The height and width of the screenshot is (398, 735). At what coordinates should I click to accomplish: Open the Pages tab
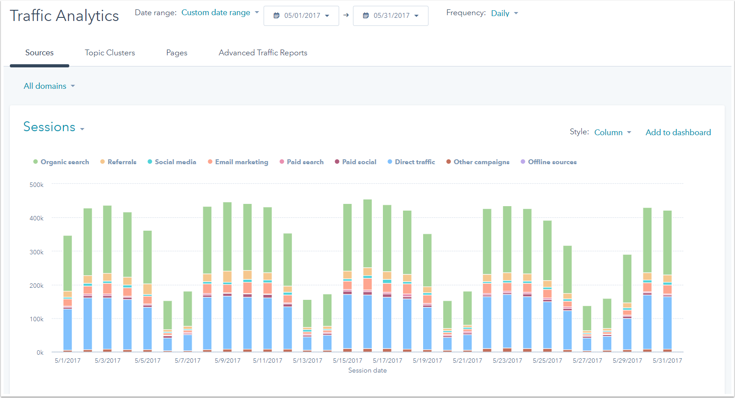[176, 53]
